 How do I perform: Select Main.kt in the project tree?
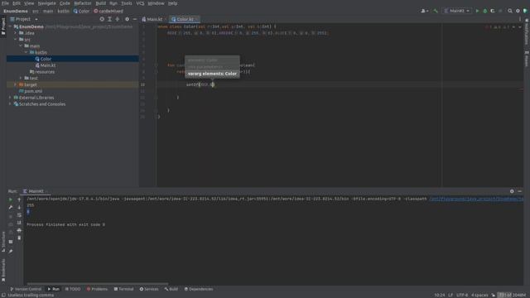(48, 65)
